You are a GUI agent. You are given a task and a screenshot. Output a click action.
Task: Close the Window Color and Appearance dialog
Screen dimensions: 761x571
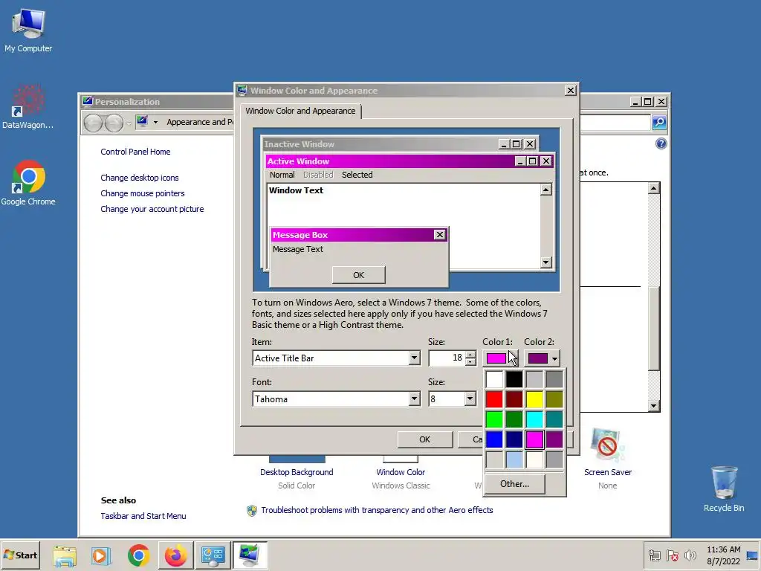(570, 90)
